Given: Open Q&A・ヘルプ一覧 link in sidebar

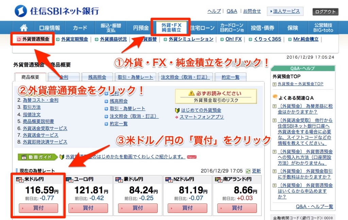Looking at the screenshot, I should click(x=314, y=207).
